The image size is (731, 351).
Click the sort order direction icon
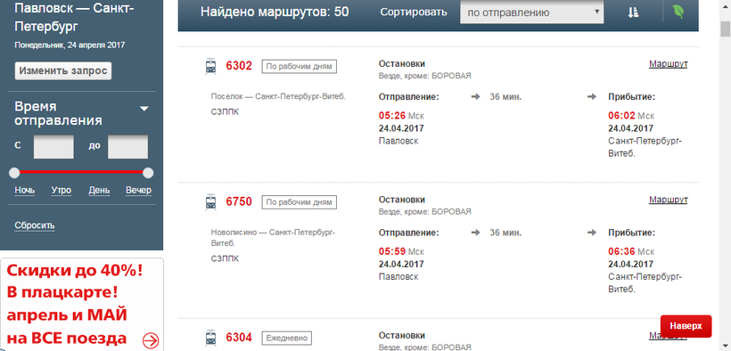633,12
